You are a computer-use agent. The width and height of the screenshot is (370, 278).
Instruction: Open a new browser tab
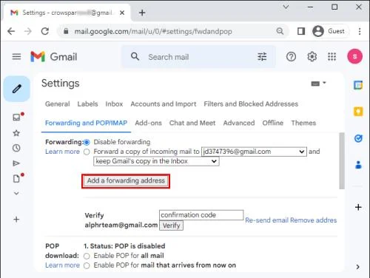[x=142, y=13]
